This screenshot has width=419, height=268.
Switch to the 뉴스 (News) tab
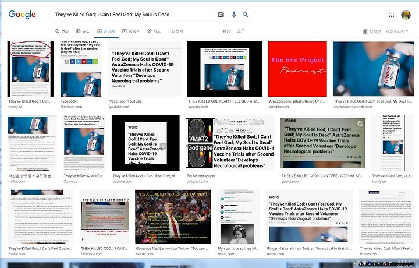(x=83, y=31)
